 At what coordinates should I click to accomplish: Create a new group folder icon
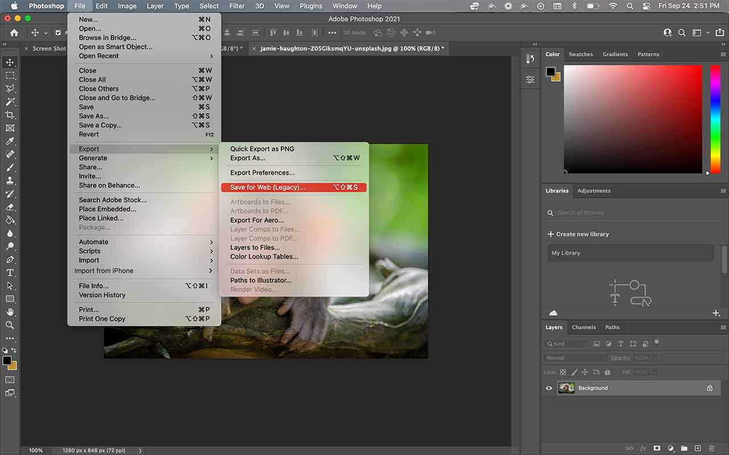(x=684, y=448)
